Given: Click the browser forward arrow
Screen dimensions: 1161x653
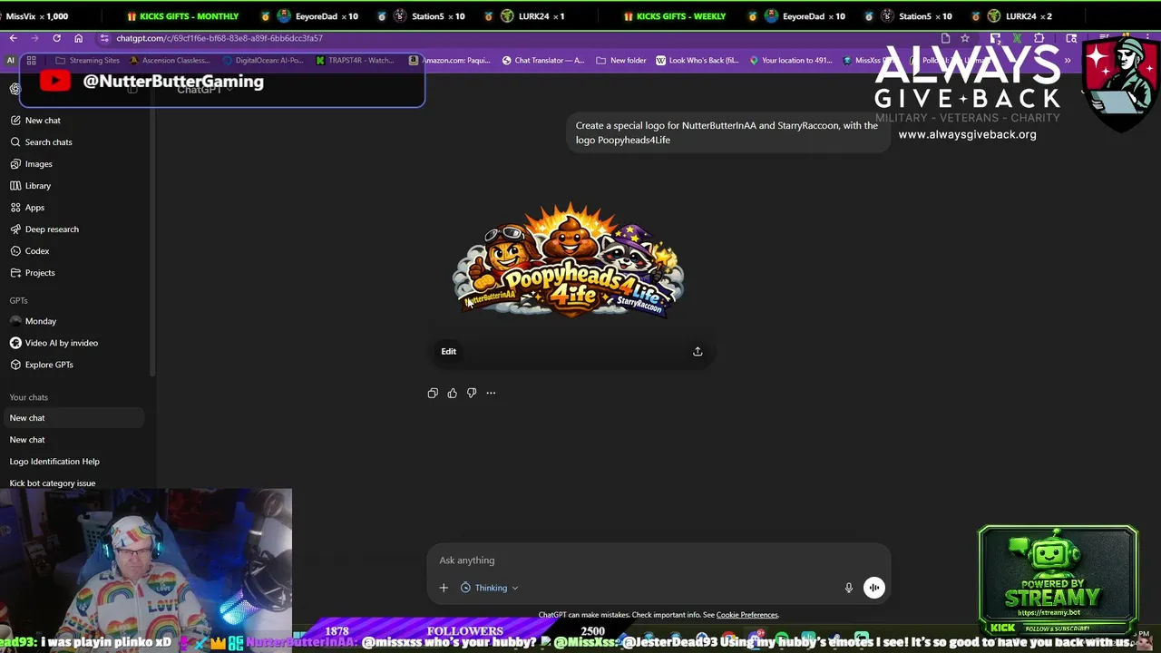Looking at the screenshot, I should tap(34, 38).
